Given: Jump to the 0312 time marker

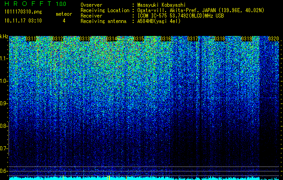Looking at the screenshot, I should click(x=58, y=39).
